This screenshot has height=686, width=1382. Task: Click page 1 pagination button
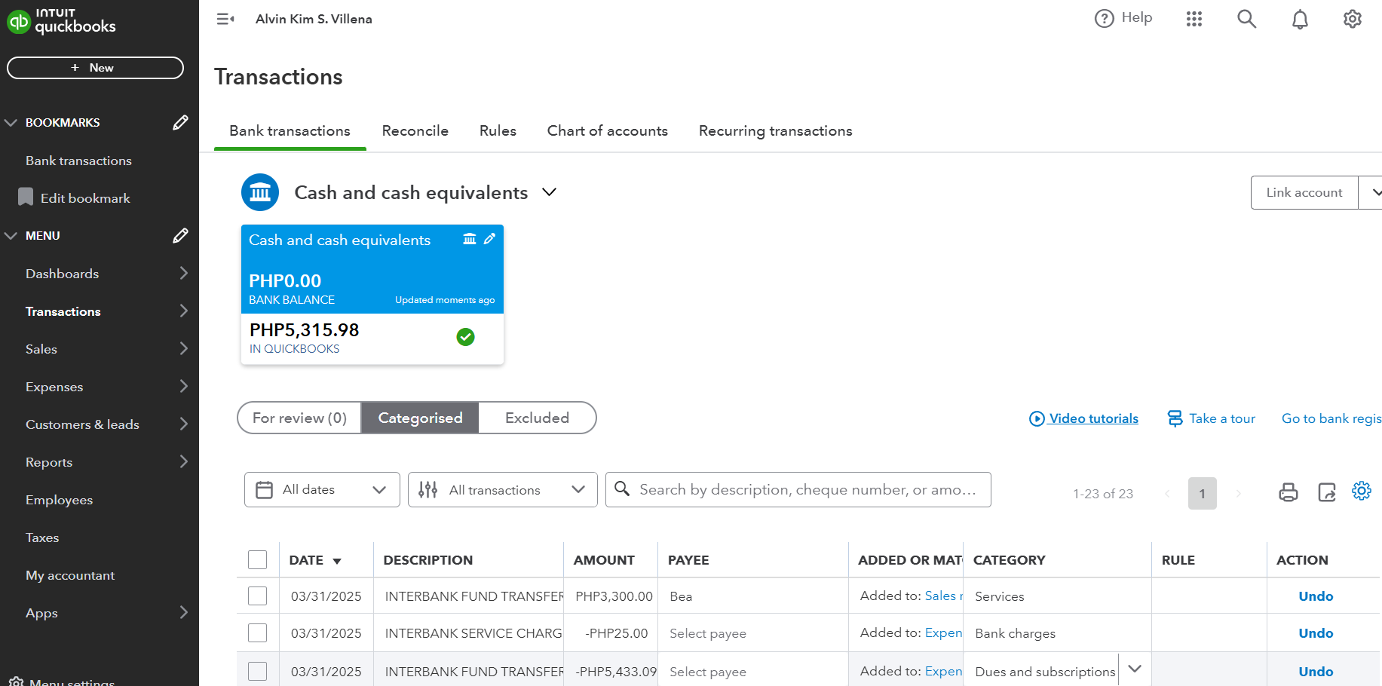[x=1203, y=494]
